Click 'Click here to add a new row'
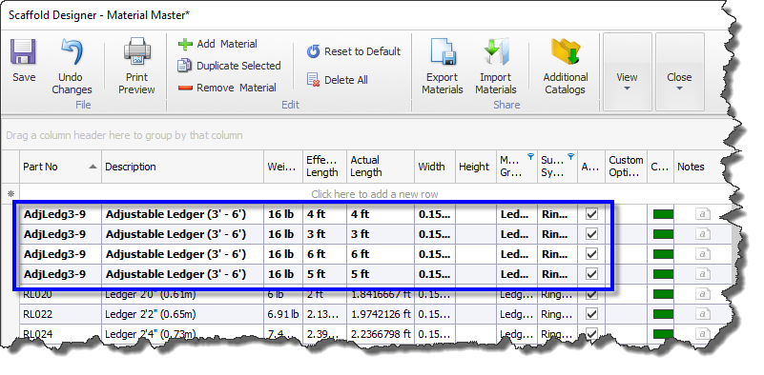This screenshot has height=375, width=764. [375, 194]
